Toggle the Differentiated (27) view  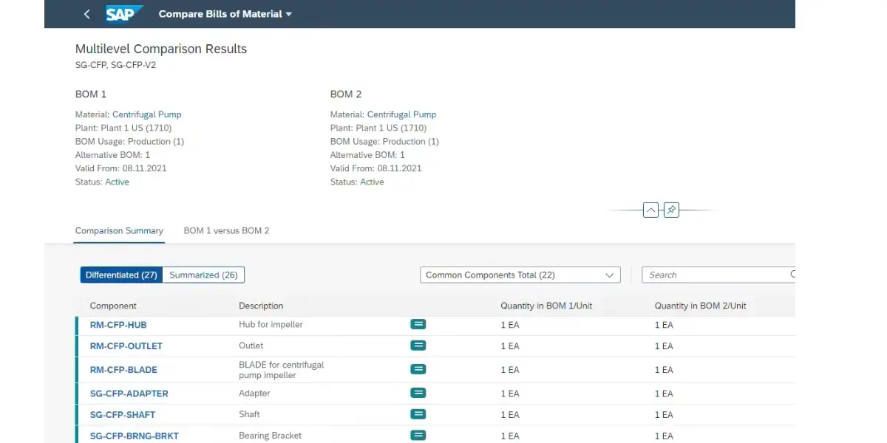pyautogui.click(x=121, y=275)
